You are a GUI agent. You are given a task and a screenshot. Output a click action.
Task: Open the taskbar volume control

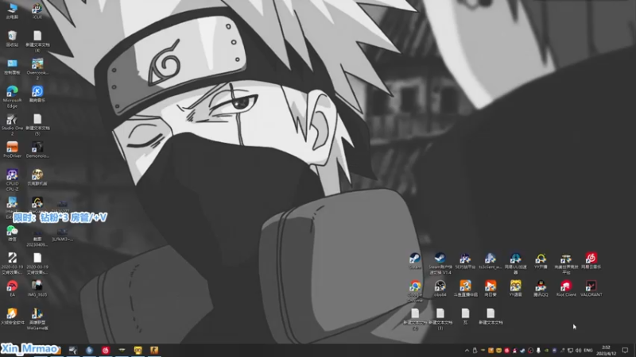[578, 351]
